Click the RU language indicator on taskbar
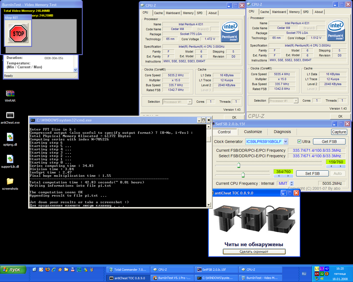 (x=304, y=274)
